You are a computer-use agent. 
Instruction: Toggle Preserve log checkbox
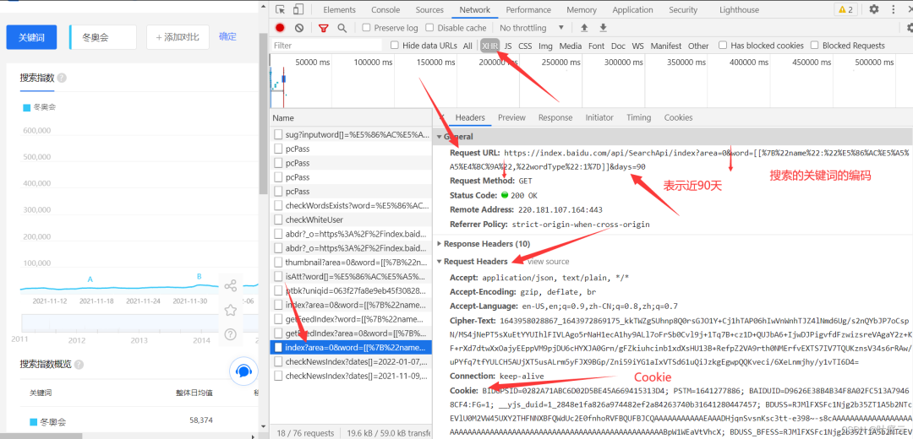click(x=366, y=27)
